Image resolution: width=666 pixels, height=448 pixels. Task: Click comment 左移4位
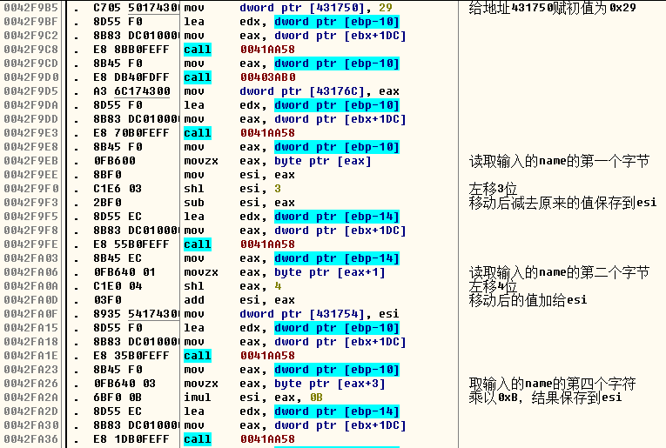pyautogui.click(x=493, y=286)
